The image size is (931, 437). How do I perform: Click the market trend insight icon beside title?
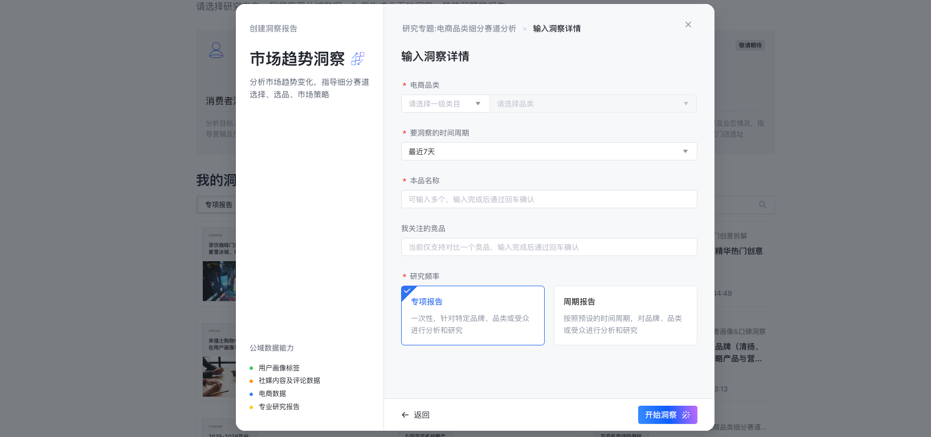point(358,59)
